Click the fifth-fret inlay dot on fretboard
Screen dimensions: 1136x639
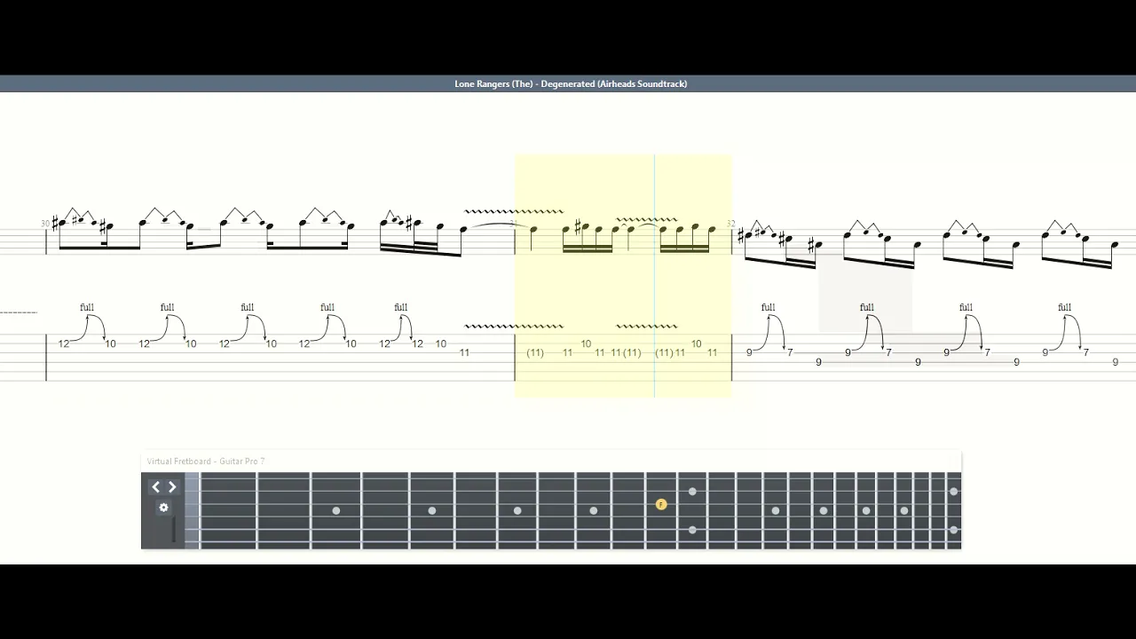[432, 510]
